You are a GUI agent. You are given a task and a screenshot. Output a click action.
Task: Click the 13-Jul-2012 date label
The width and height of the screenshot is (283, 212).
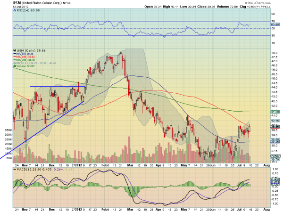[20, 7]
